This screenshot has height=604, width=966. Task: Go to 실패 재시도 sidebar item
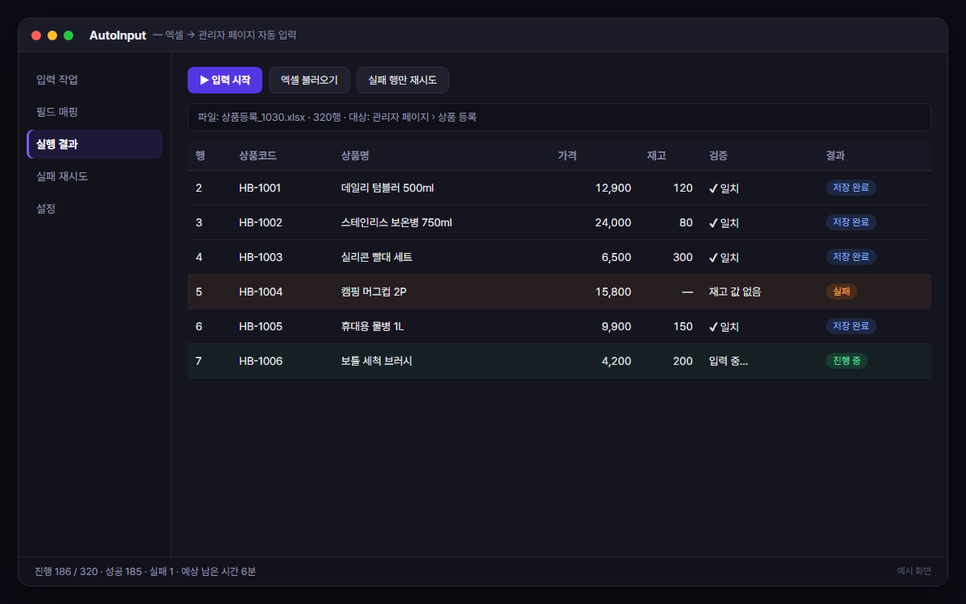[95, 176]
